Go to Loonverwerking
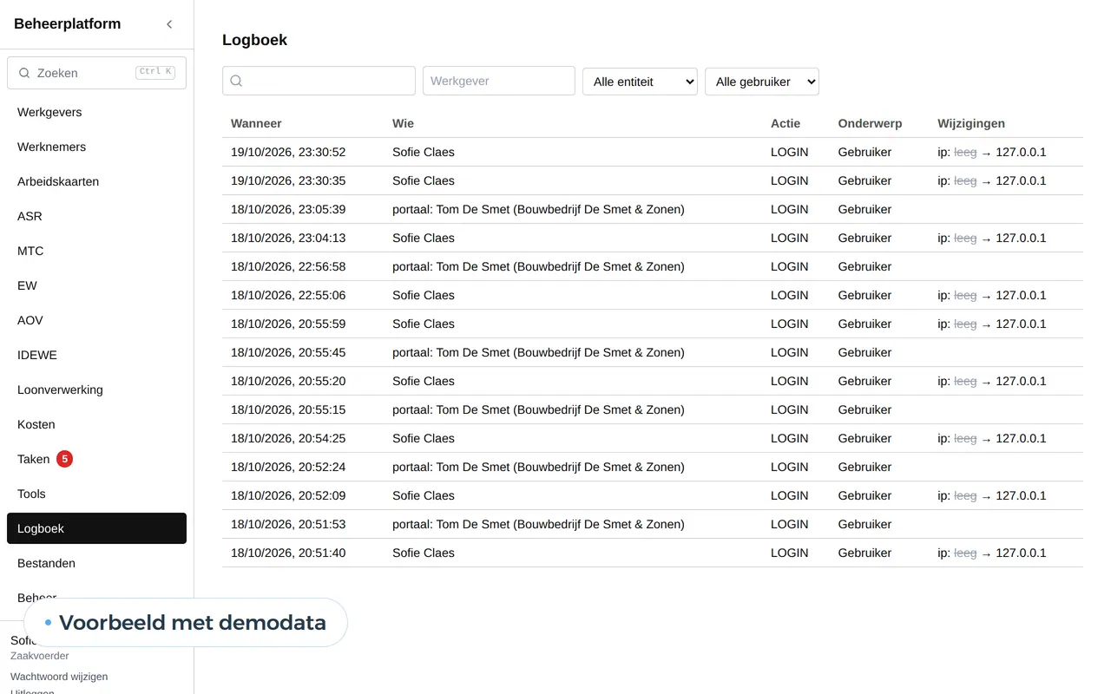The height and width of the screenshot is (694, 1111). pos(96,390)
